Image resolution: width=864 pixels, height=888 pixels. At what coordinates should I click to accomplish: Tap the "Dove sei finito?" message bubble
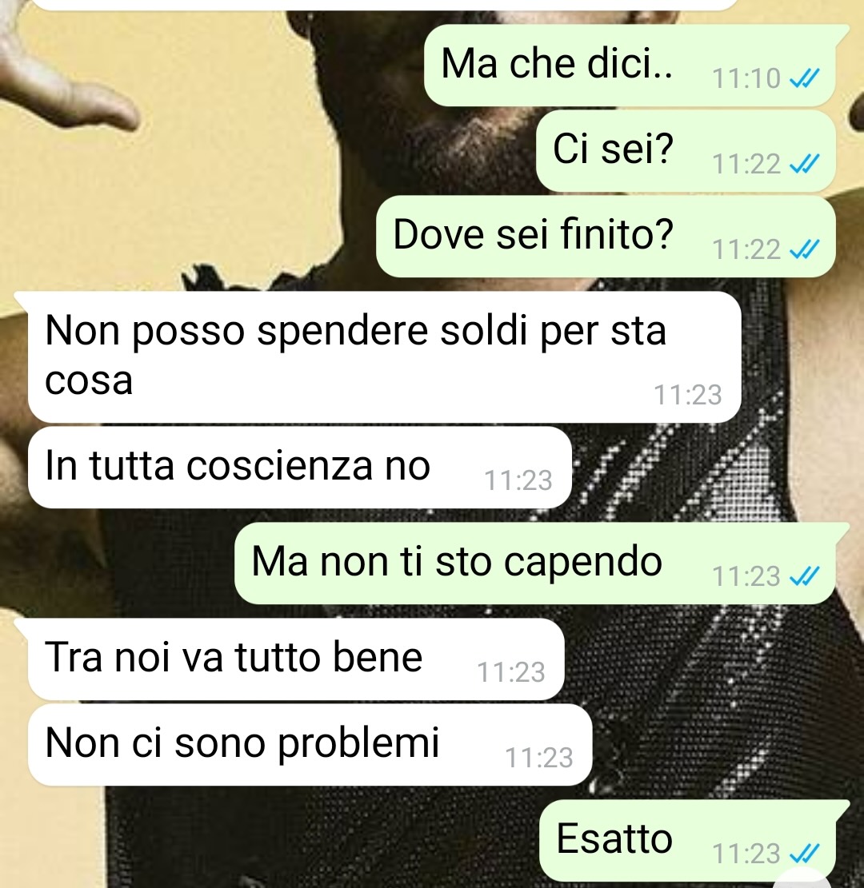point(606,236)
